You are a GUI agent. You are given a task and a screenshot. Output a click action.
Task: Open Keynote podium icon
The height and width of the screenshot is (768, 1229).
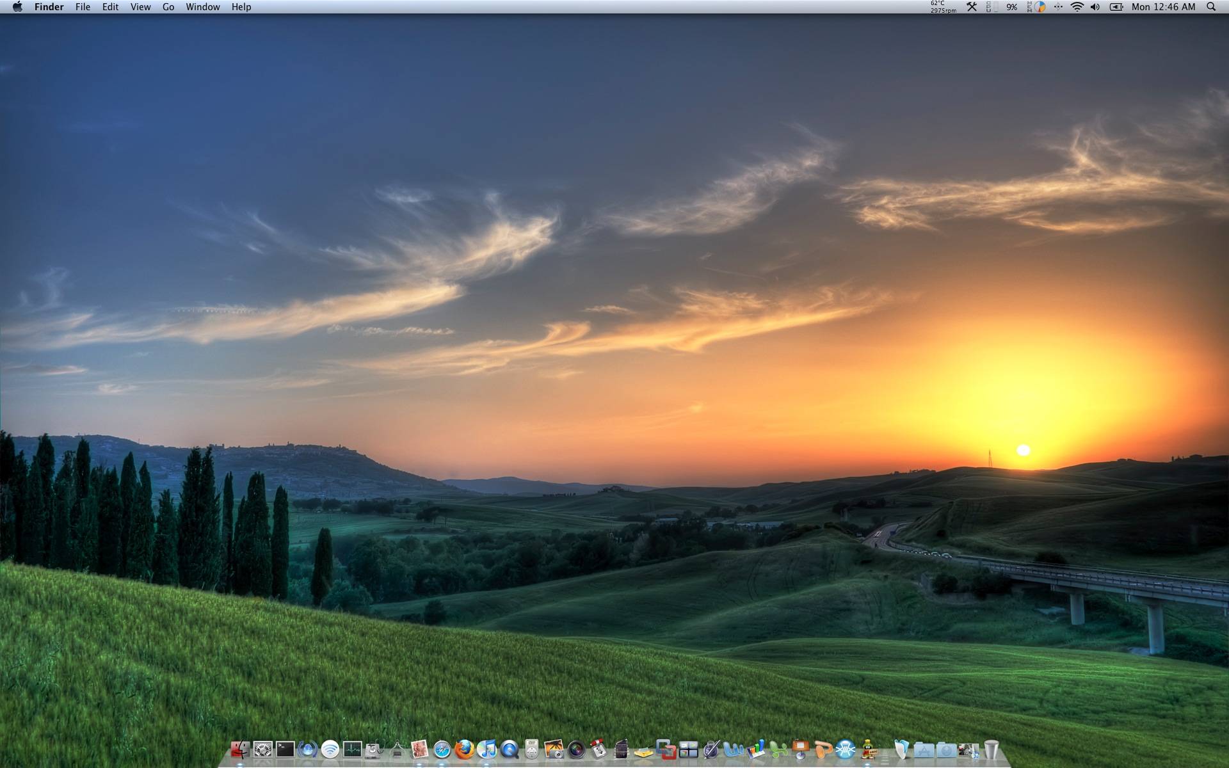coord(800,749)
